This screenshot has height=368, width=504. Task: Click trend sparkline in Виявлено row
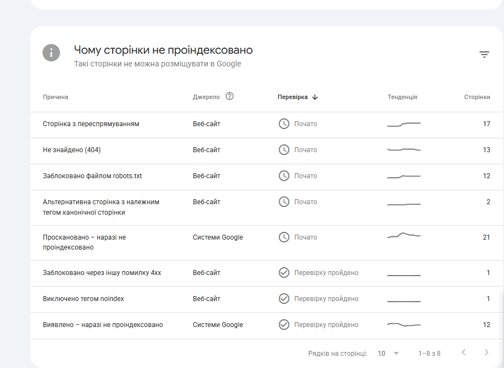[404, 324]
